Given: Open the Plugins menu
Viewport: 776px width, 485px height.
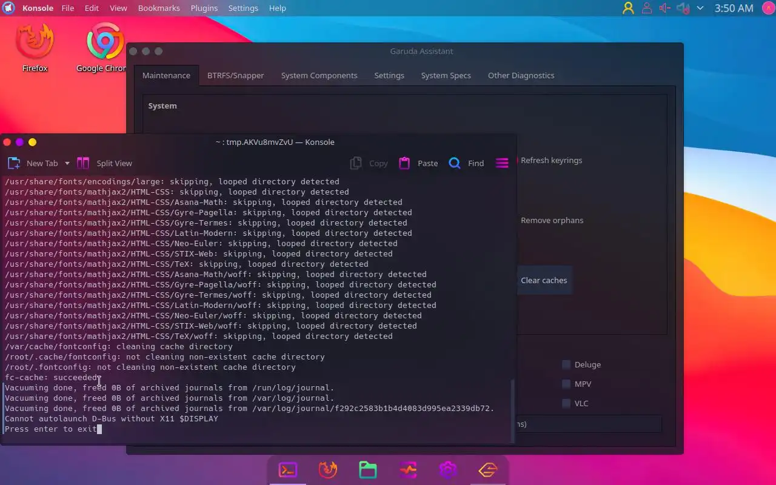Looking at the screenshot, I should [204, 8].
